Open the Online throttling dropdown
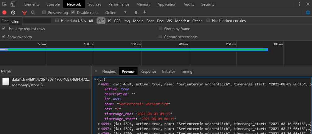The image size is (312, 134). pyautogui.click(x=116, y=13)
